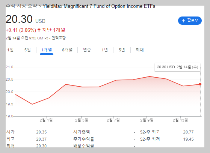The height and width of the screenshot is (153, 210).
Task: Click the 2월 1일 axis label
Action: click(x=46, y=120)
